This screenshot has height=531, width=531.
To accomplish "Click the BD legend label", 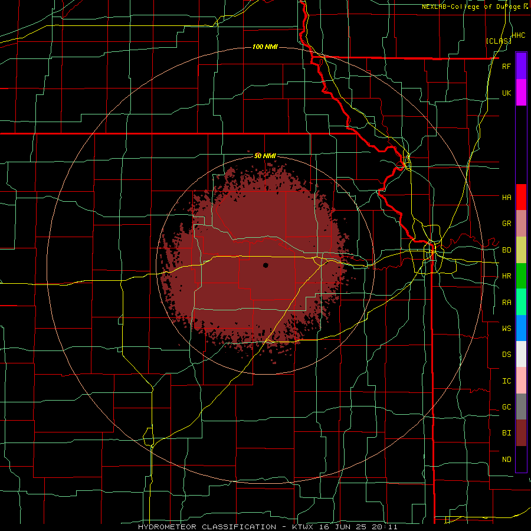I will click(506, 250).
